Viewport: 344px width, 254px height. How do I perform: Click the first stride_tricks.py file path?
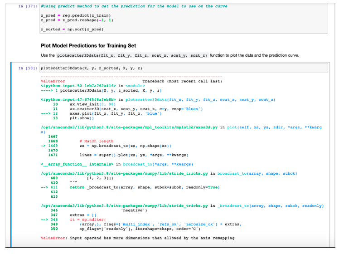point(124,174)
